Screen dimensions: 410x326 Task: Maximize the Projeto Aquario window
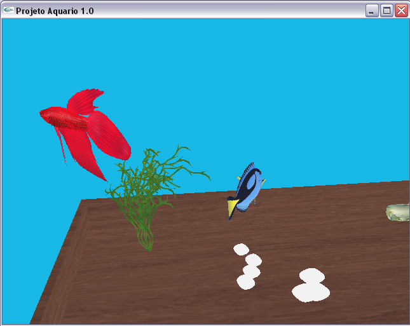coord(386,10)
